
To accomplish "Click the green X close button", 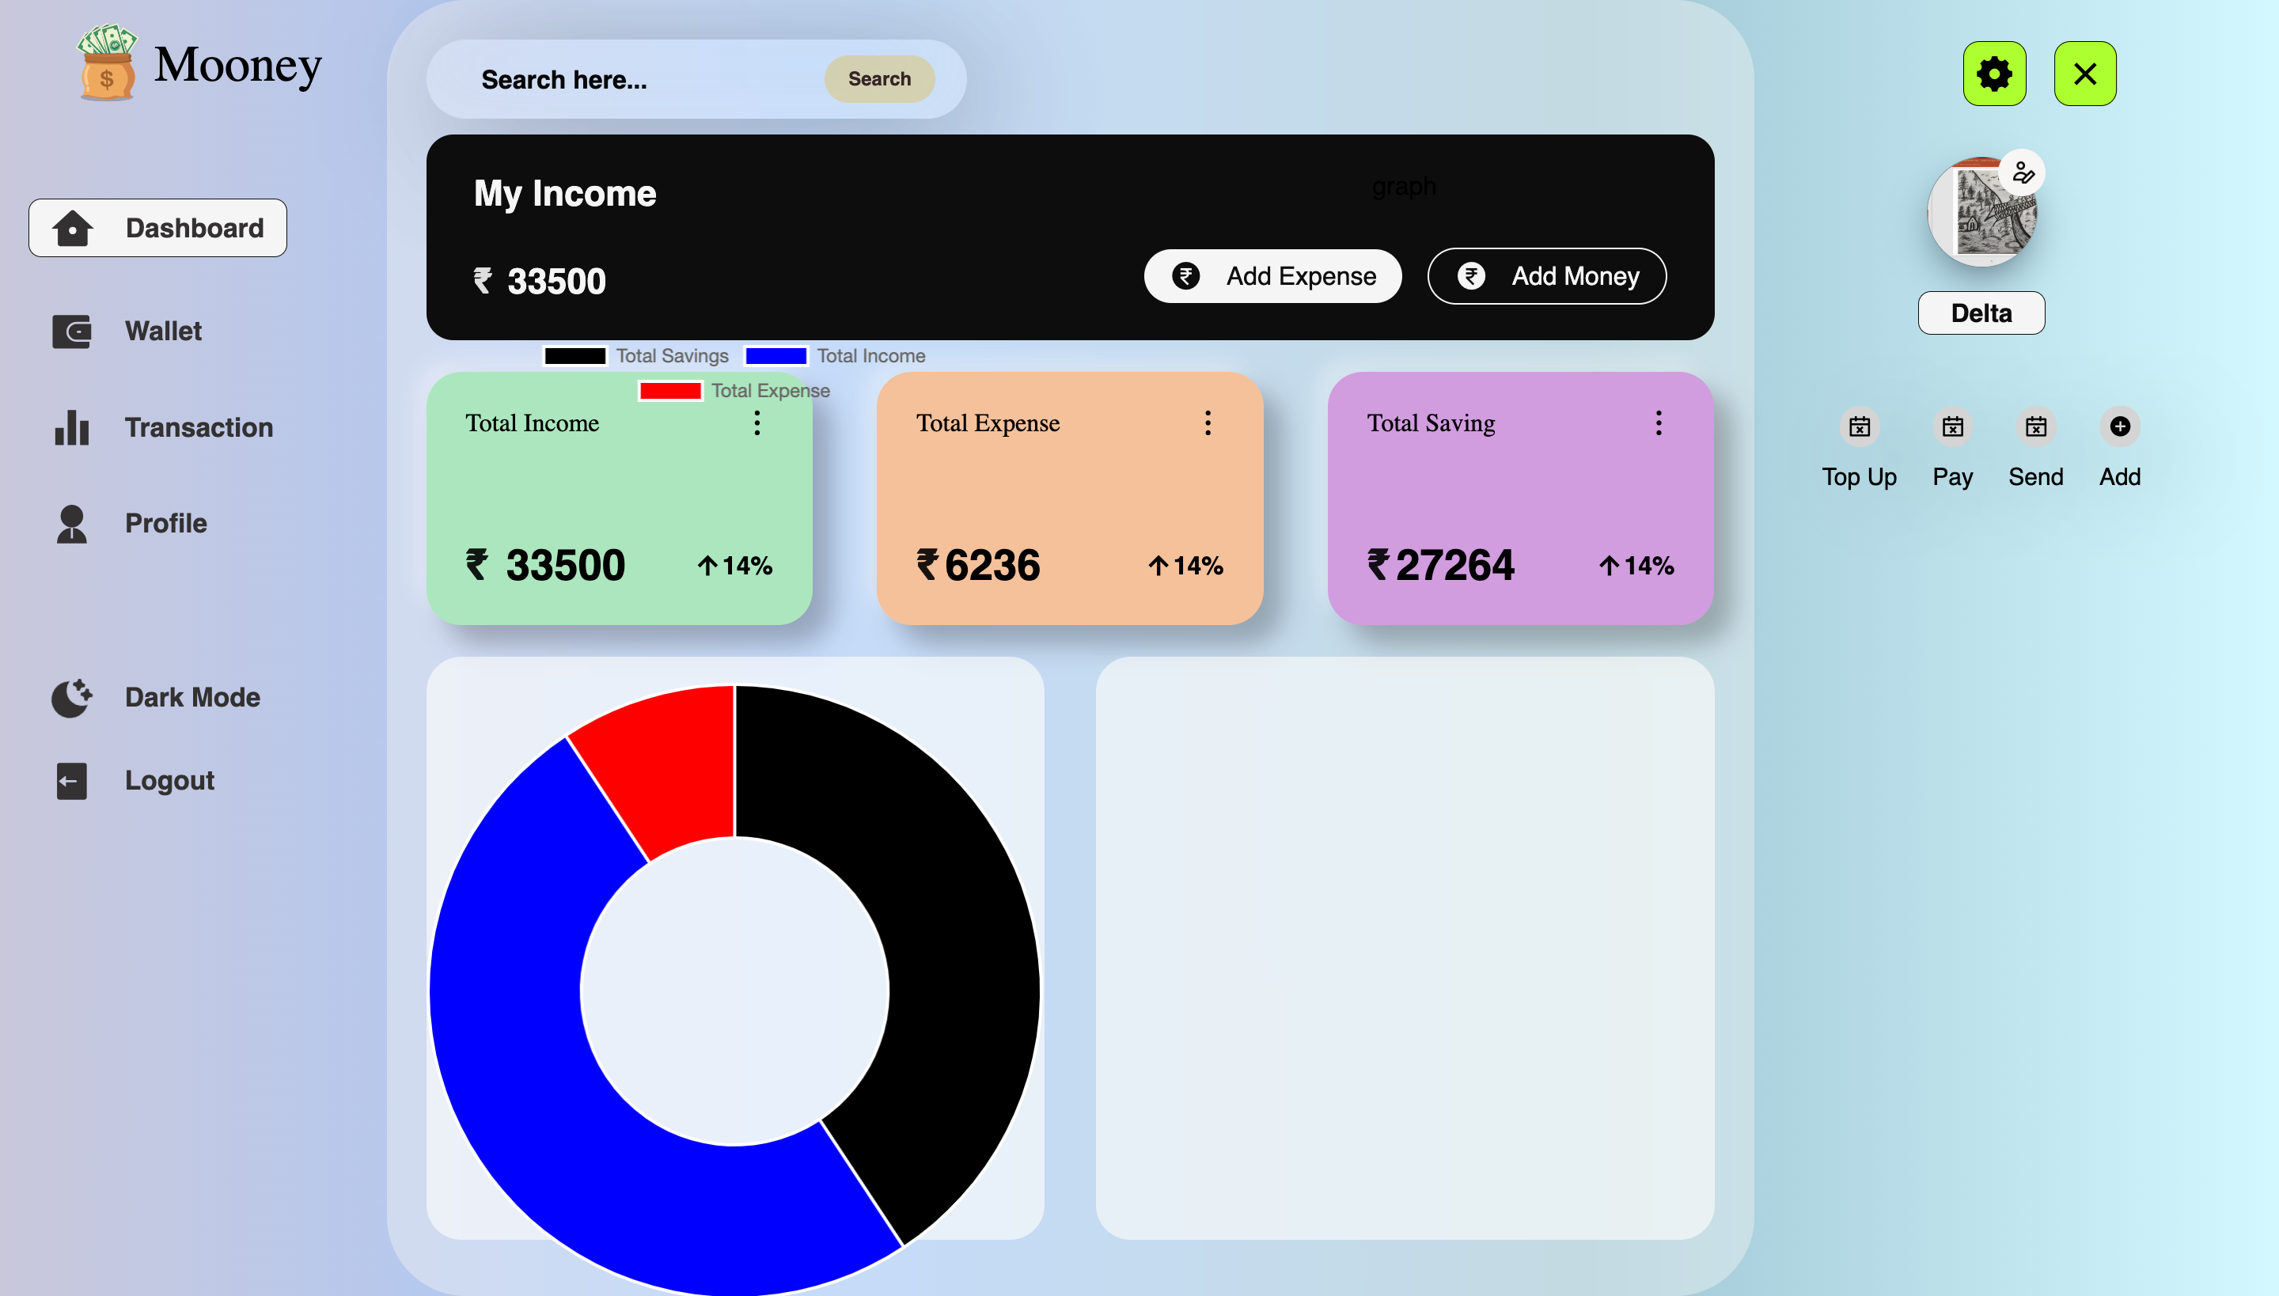I will click(2085, 74).
